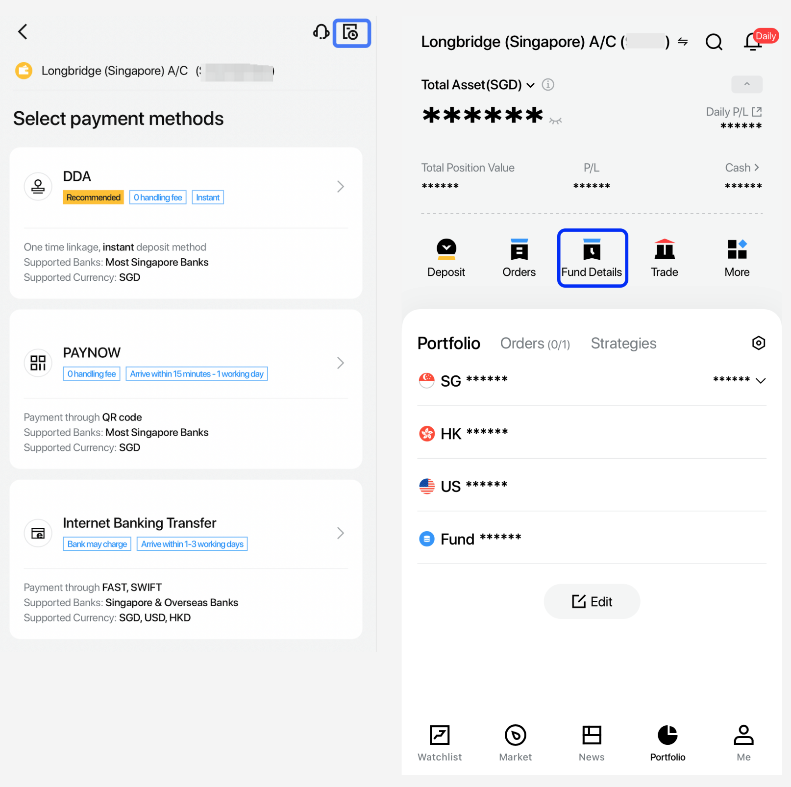Select the PAYNOW title
The width and height of the screenshot is (791, 787).
point(92,353)
